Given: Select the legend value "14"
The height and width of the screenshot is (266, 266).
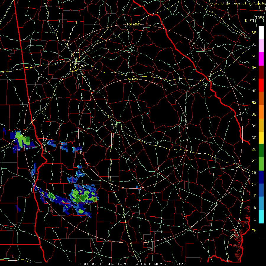Looking at the screenshot, I should (254, 184).
